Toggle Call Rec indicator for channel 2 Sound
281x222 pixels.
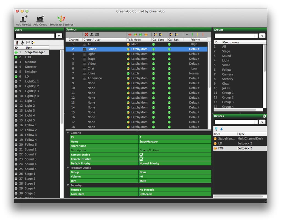169,49
